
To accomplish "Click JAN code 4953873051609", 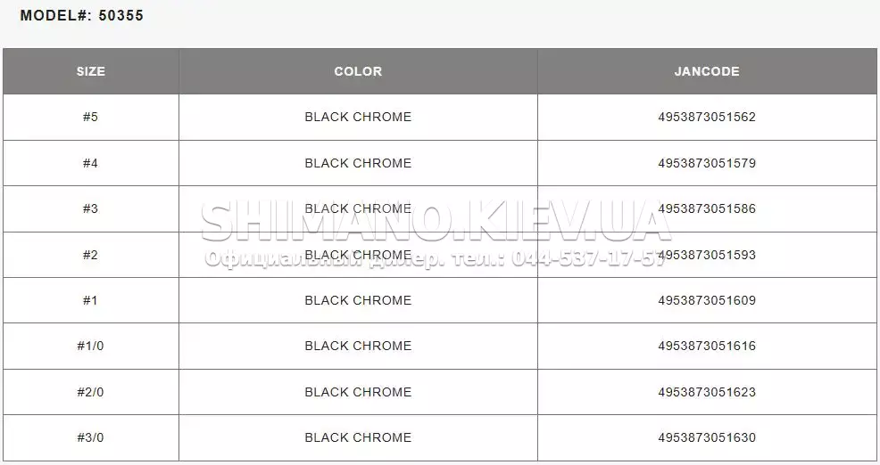I will tap(707, 300).
